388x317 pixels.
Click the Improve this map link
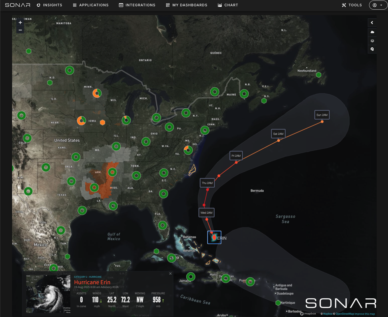point(365,314)
